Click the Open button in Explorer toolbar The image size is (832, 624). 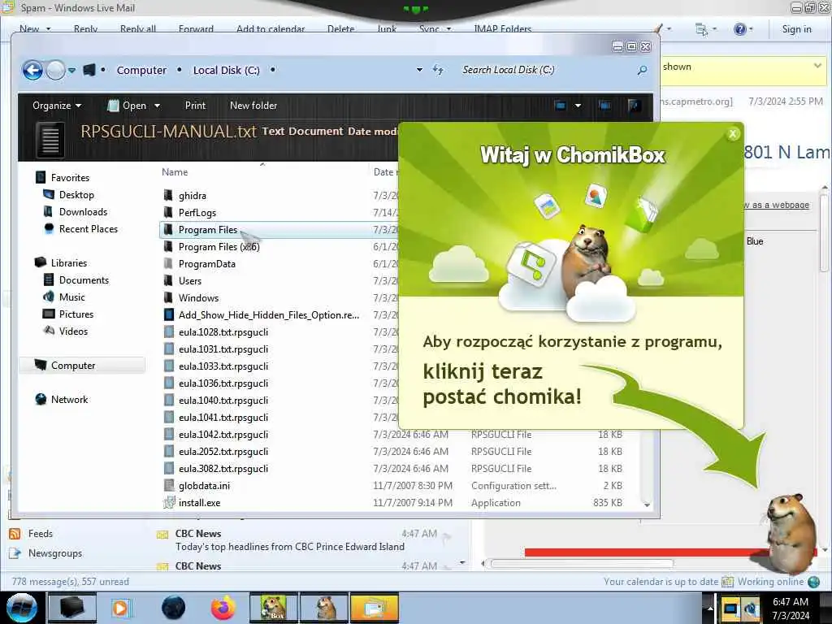(x=128, y=106)
